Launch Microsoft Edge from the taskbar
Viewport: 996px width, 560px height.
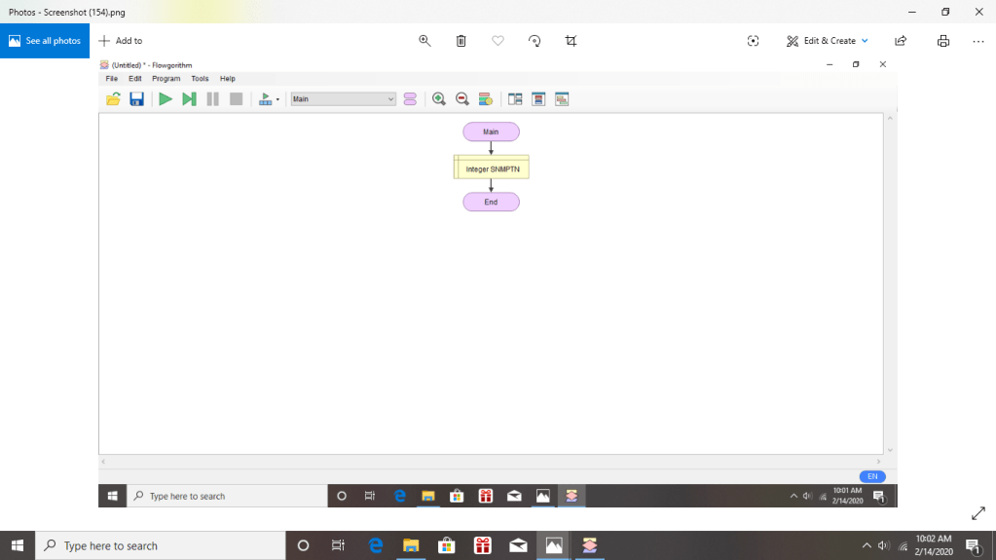pyautogui.click(x=376, y=545)
